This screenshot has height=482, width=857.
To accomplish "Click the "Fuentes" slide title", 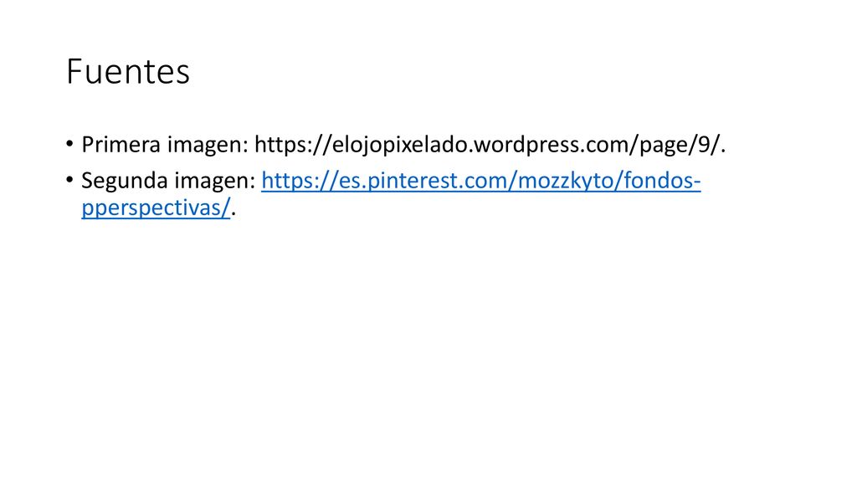I will click(x=128, y=72).
